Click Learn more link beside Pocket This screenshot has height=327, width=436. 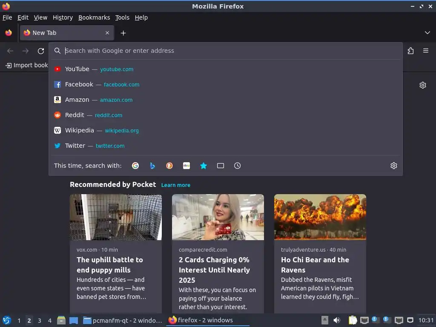[x=176, y=185]
